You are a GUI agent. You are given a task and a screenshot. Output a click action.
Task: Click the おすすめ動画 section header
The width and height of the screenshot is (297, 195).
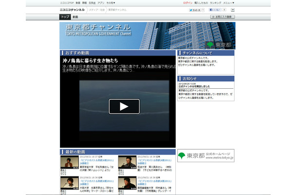(118, 53)
